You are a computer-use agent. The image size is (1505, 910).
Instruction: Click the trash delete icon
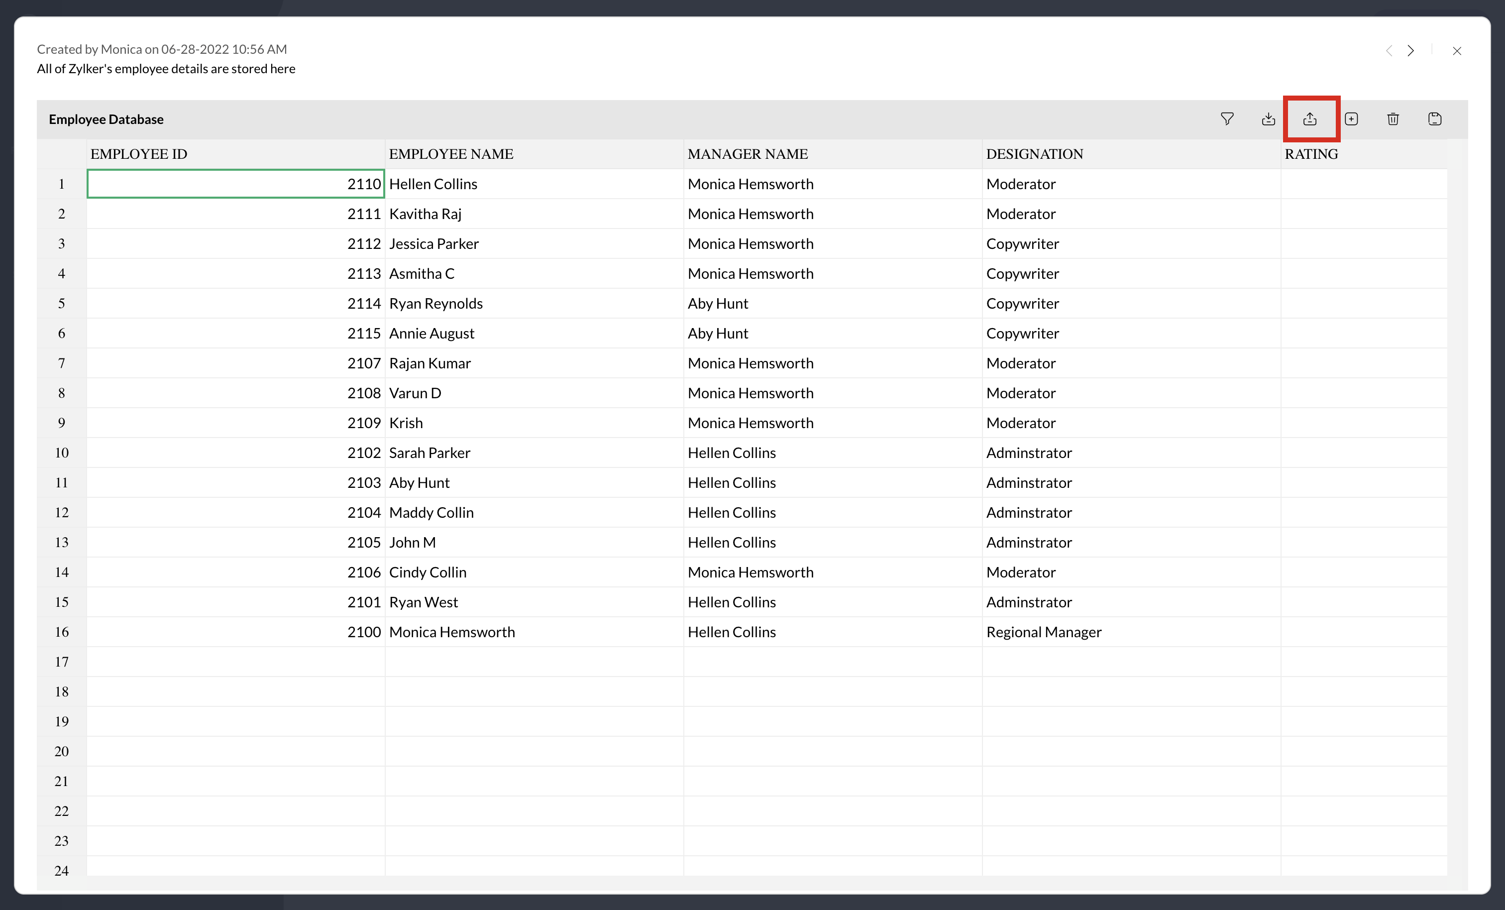[x=1393, y=118]
